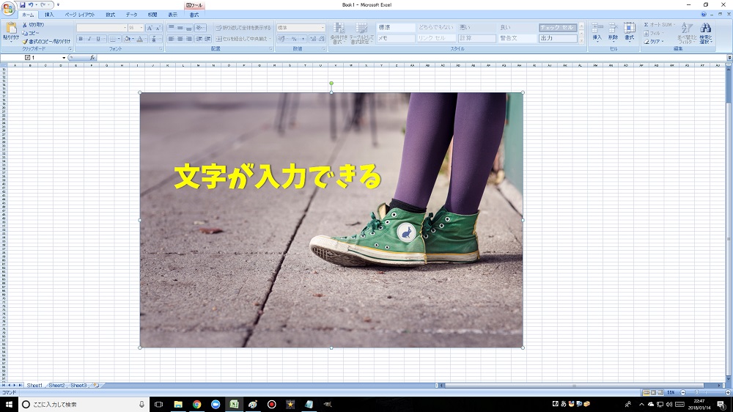Image resolution: width=733 pixels, height=412 pixels.
Task: Toggle Italic formatting
Action: pyautogui.click(x=89, y=39)
